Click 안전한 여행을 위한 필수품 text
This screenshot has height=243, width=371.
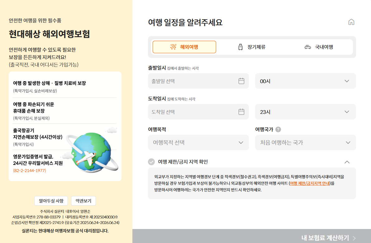tap(35, 21)
